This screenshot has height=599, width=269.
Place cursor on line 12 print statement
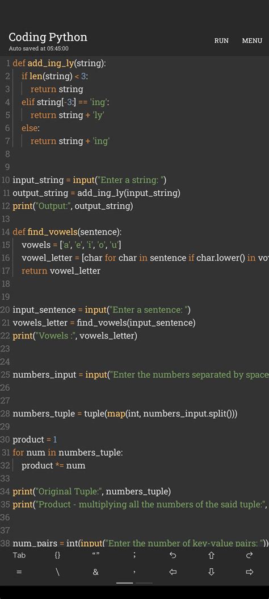(73, 206)
